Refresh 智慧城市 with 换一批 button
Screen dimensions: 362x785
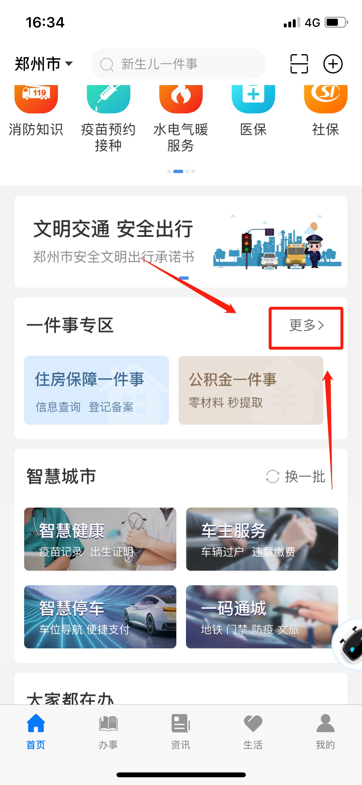pos(295,476)
